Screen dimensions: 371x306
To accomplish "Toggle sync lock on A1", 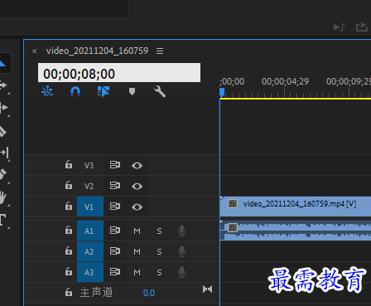I will coord(115,231).
